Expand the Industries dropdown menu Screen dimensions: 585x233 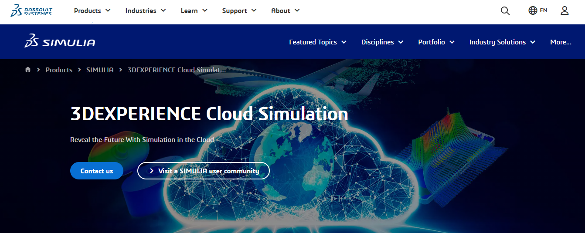(x=146, y=10)
